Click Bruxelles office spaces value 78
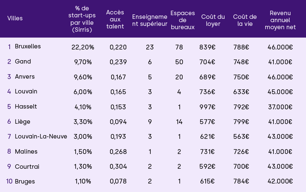Image resolution: width=306 pixels, height=192 pixels. [179, 47]
